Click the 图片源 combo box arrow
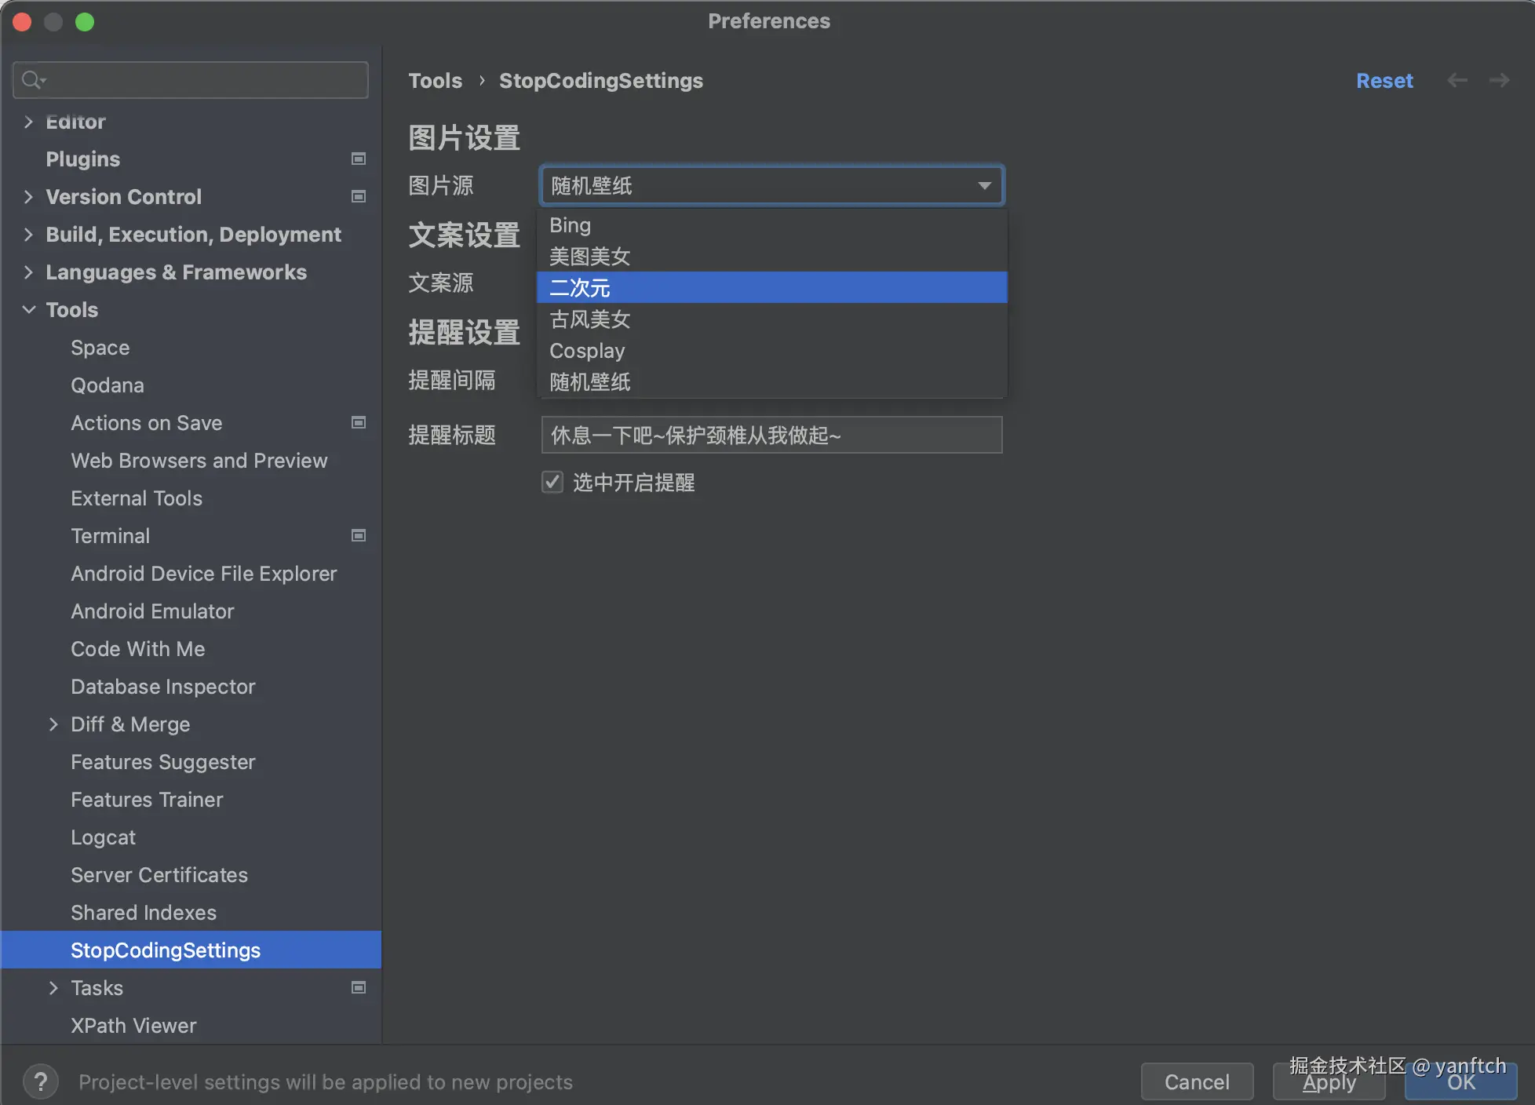Screen dimensions: 1535x1105 (984, 186)
